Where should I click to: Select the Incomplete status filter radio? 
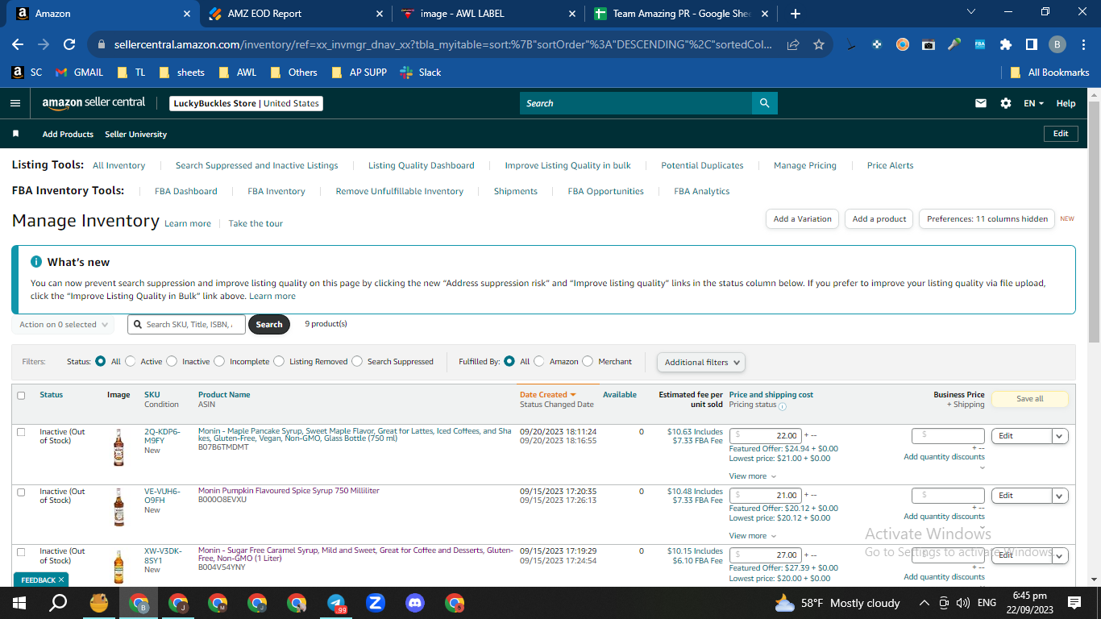point(219,362)
